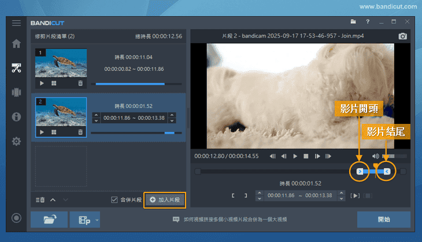Split segment 2 with grid icon
The height and width of the screenshot is (242, 422).
[54, 132]
